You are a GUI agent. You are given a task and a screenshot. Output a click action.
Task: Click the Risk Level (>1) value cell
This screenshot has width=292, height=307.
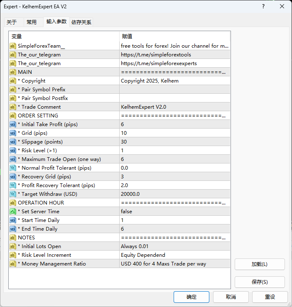point(174,151)
